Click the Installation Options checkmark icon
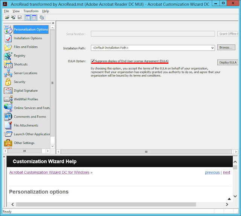 [x=8, y=38]
